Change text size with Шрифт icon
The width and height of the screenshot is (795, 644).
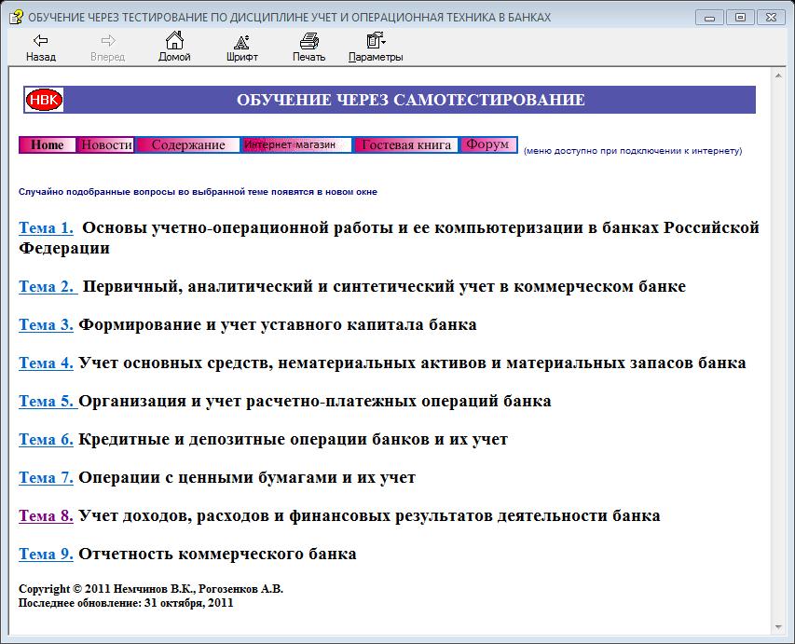click(241, 41)
